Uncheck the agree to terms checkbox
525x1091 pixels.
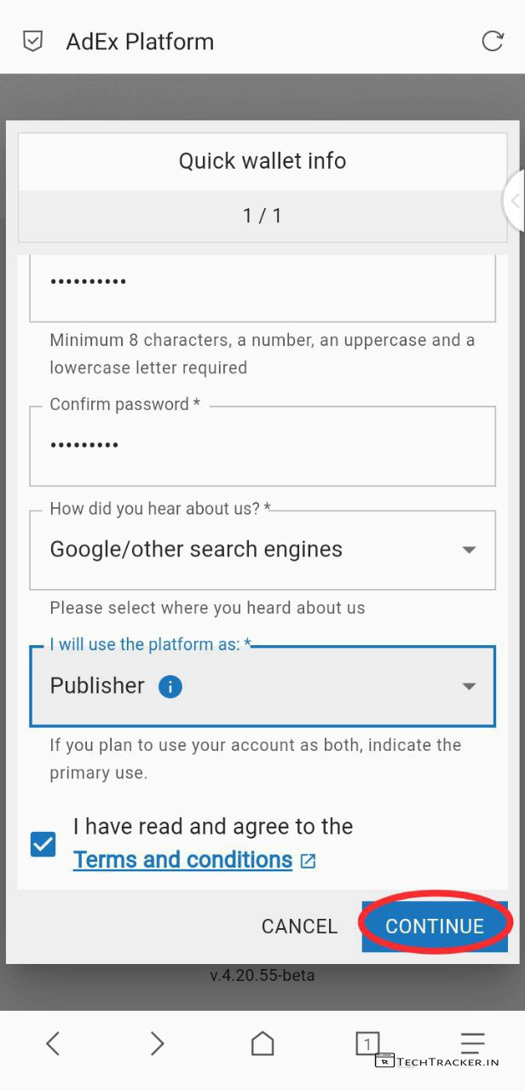43,845
